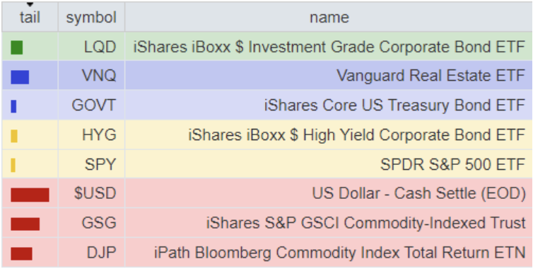Select the yellow tail bar in SPY row

tap(13, 165)
